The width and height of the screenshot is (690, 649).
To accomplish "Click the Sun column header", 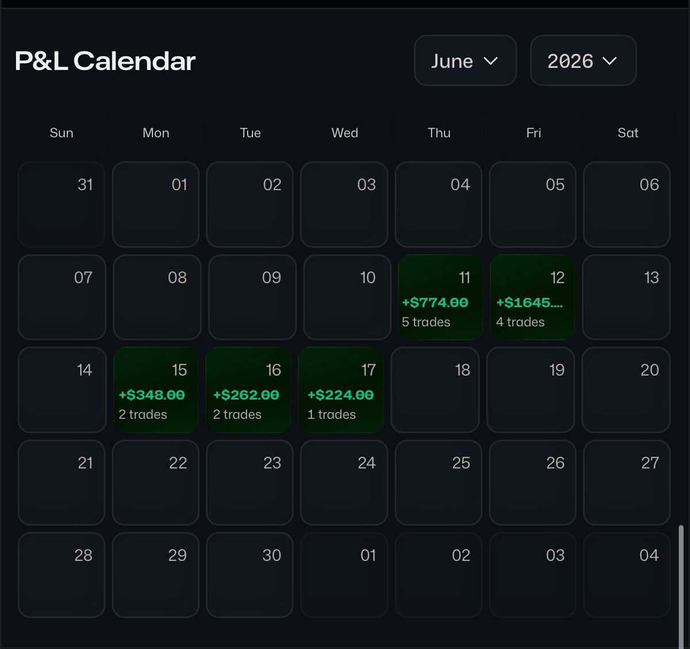I will [62, 133].
